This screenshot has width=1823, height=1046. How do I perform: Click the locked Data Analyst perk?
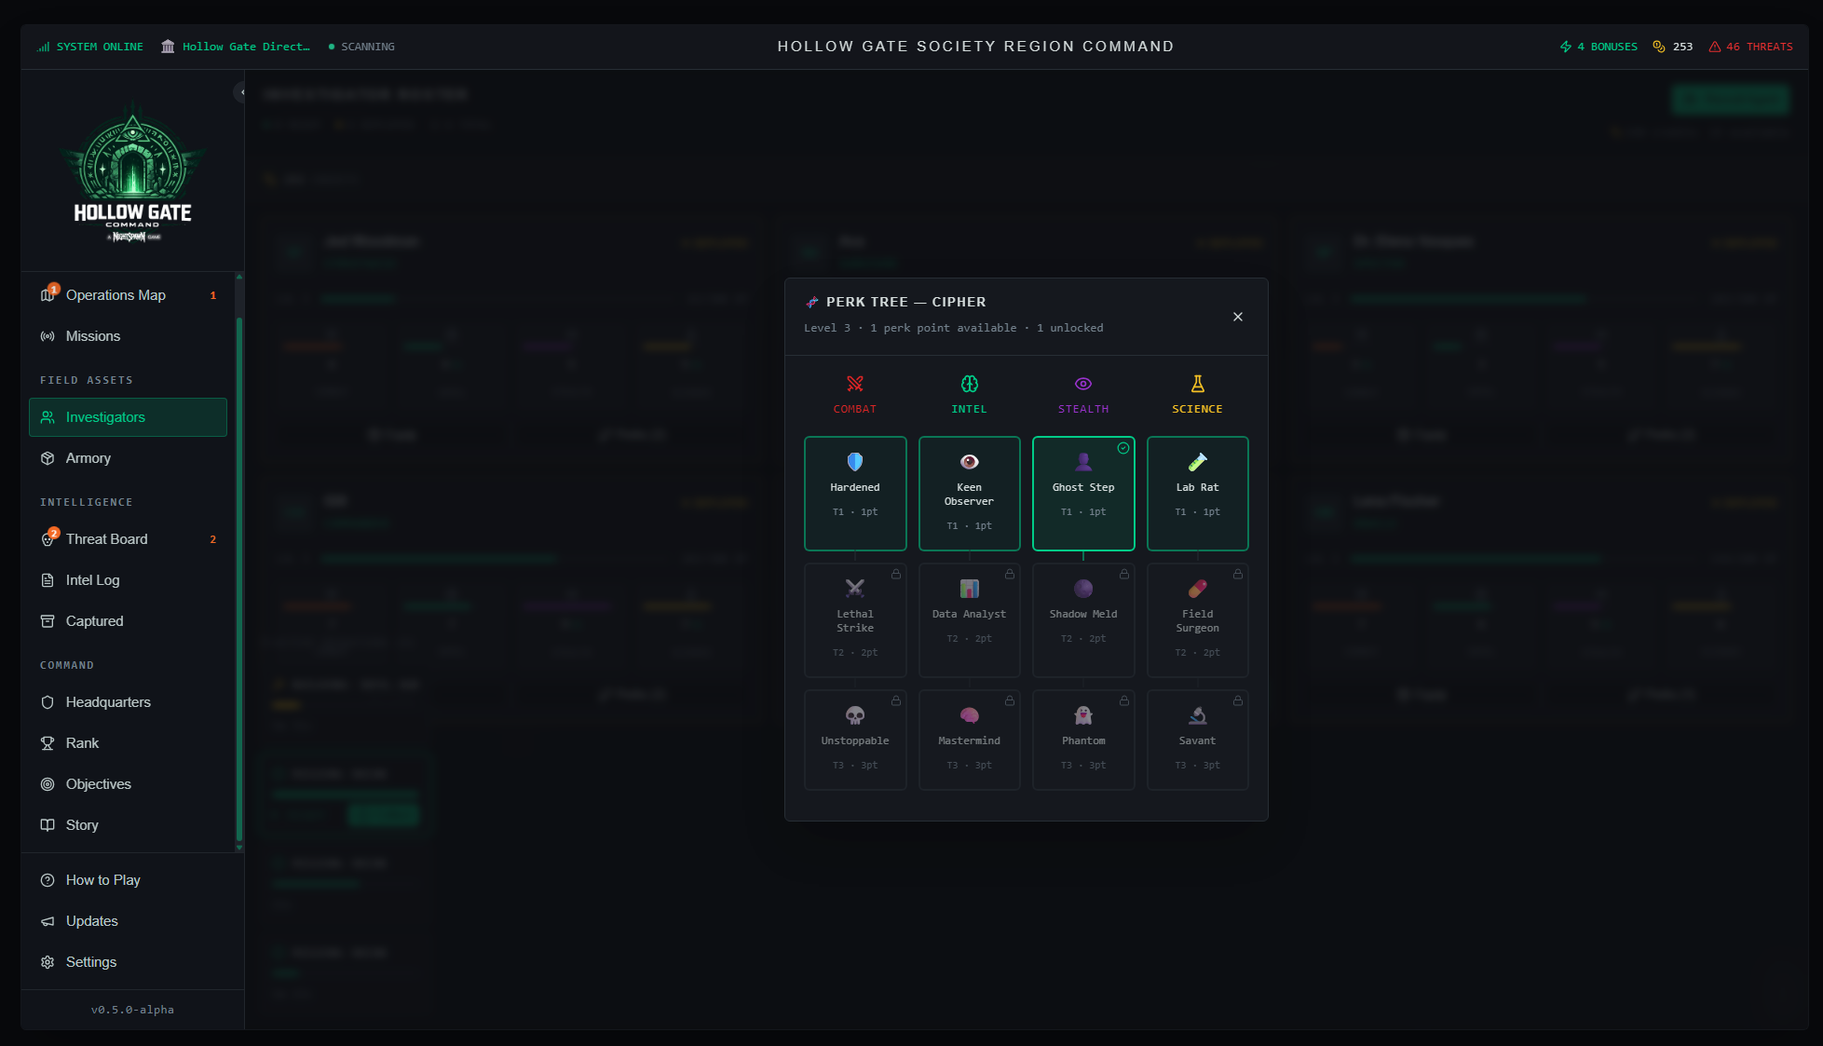[969, 620]
